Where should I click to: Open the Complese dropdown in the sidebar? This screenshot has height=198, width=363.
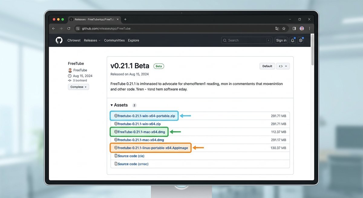tap(78, 87)
